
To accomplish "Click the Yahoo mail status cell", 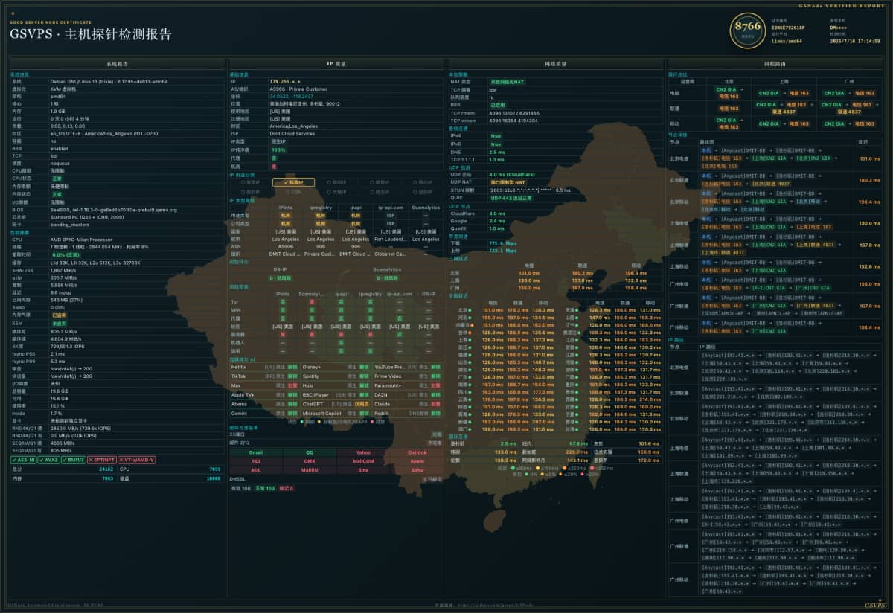I will [363, 452].
